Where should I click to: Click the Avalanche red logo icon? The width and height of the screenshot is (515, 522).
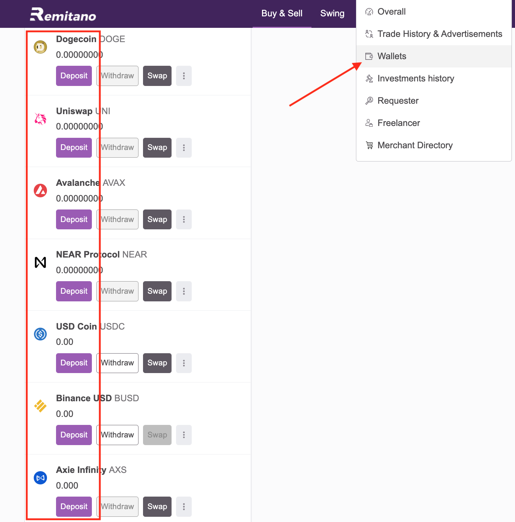pyautogui.click(x=40, y=191)
